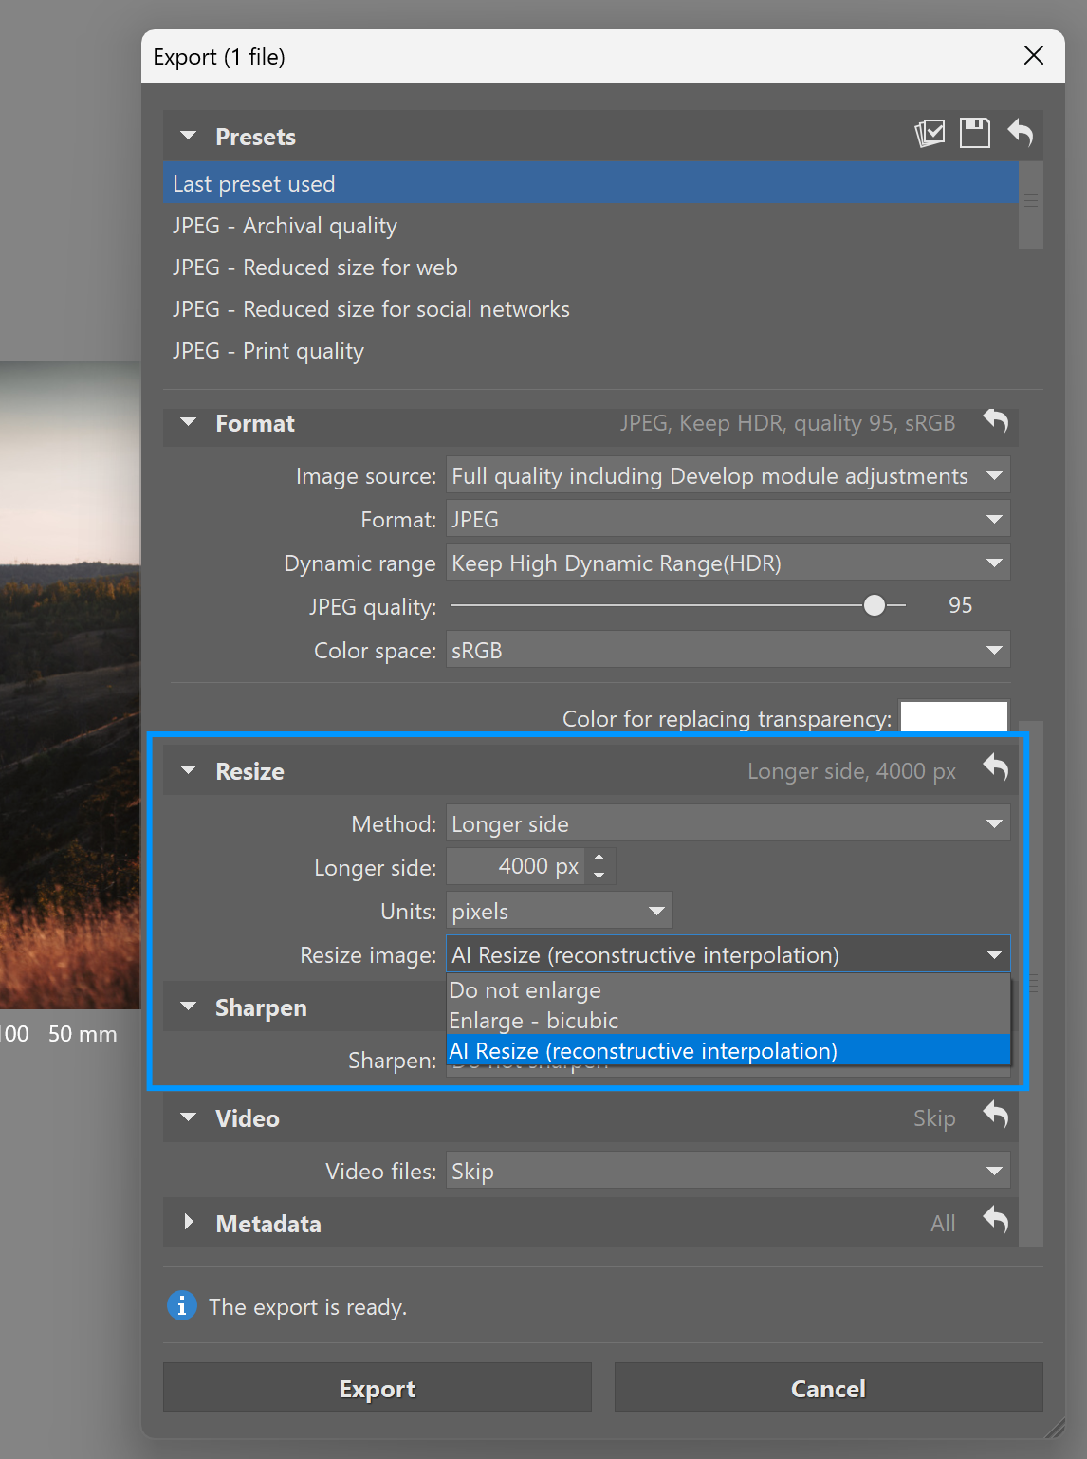
Task: Click the blue info icon by export status
Action: (x=182, y=1306)
